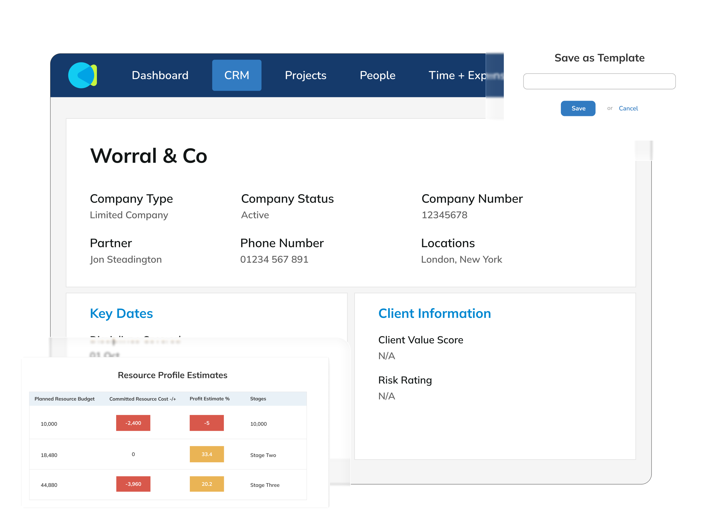Go to Time + Expenses tab
The width and height of the screenshot is (711, 528).
tap(457, 75)
